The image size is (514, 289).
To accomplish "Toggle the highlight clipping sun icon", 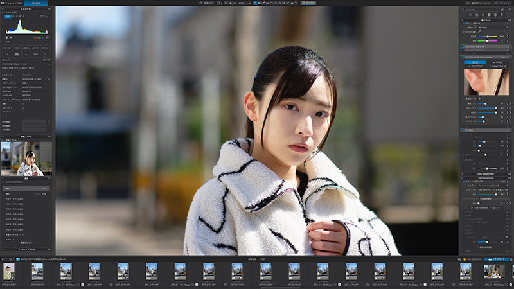I will pyautogui.click(x=11, y=37).
